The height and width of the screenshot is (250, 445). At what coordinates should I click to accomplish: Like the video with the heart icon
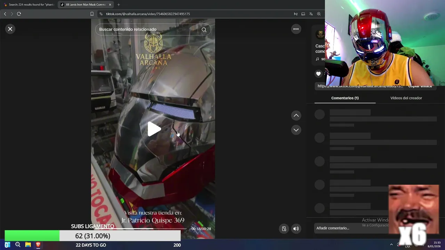point(318,73)
